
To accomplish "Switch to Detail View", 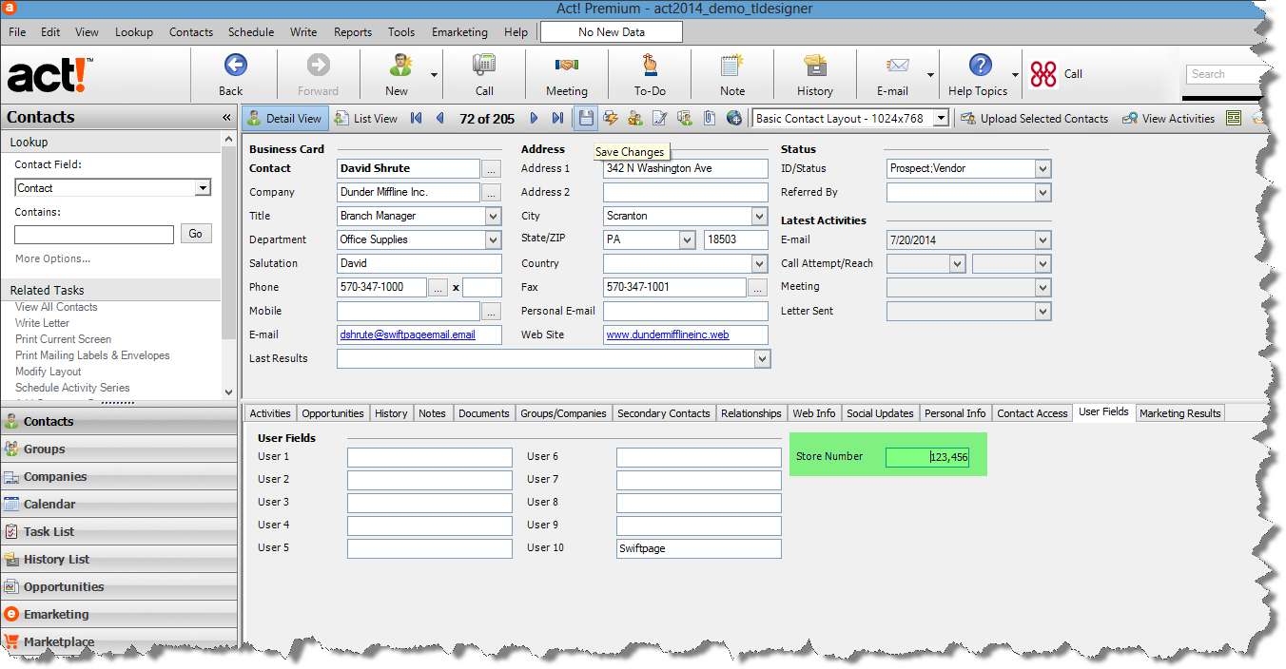I will pos(285,119).
